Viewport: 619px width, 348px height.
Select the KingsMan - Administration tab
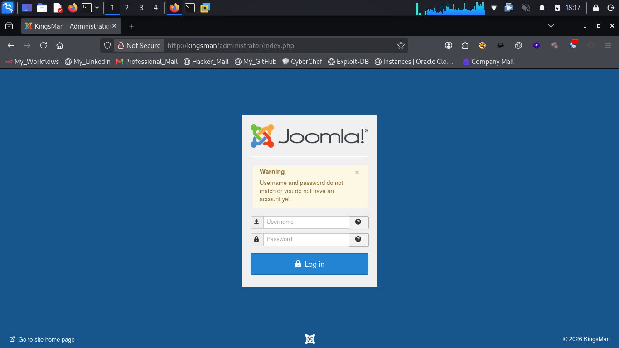pyautogui.click(x=71, y=26)
